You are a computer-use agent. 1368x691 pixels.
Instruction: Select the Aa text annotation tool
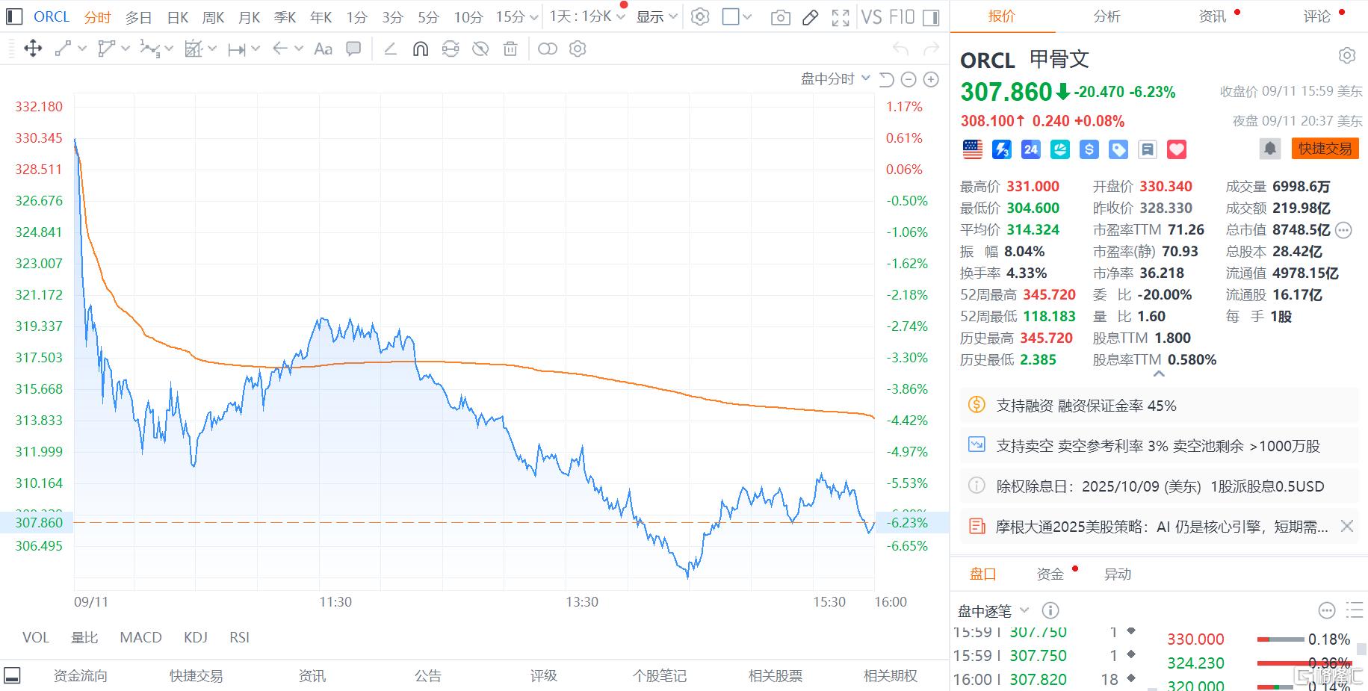pyautogui.click(x=323, y=49)
